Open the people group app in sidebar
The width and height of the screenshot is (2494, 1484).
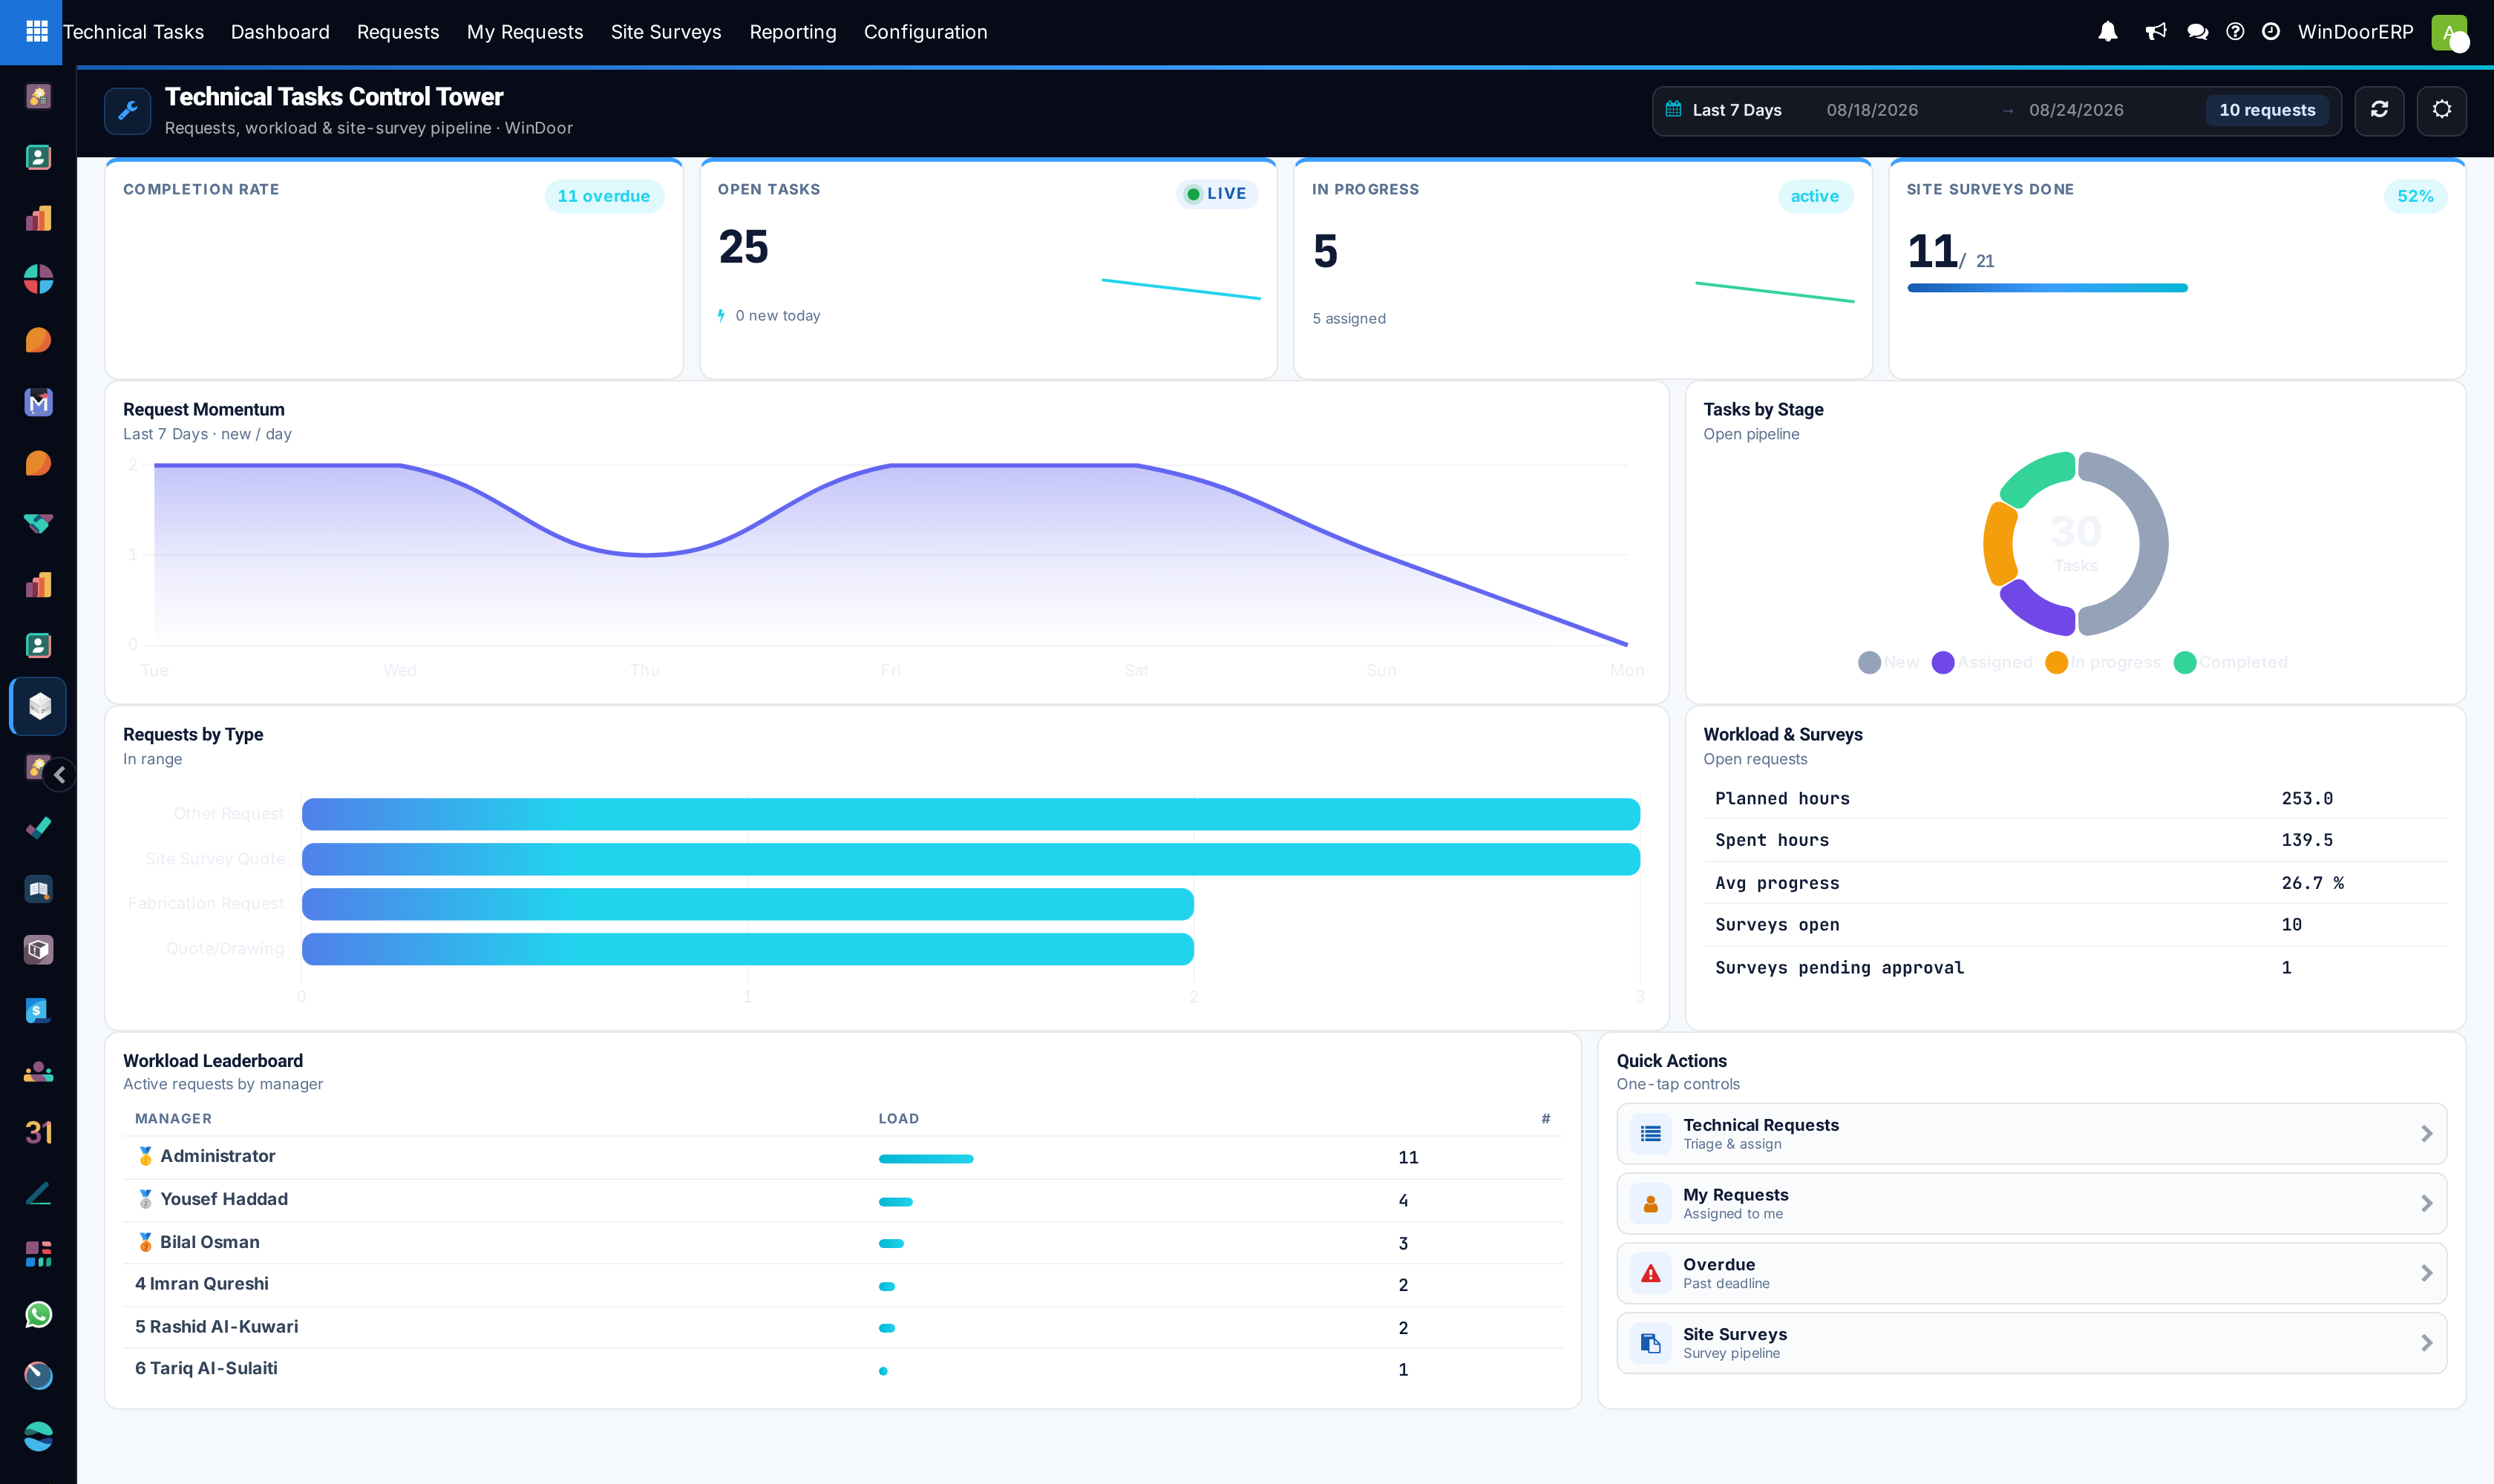click(38, 1072)
